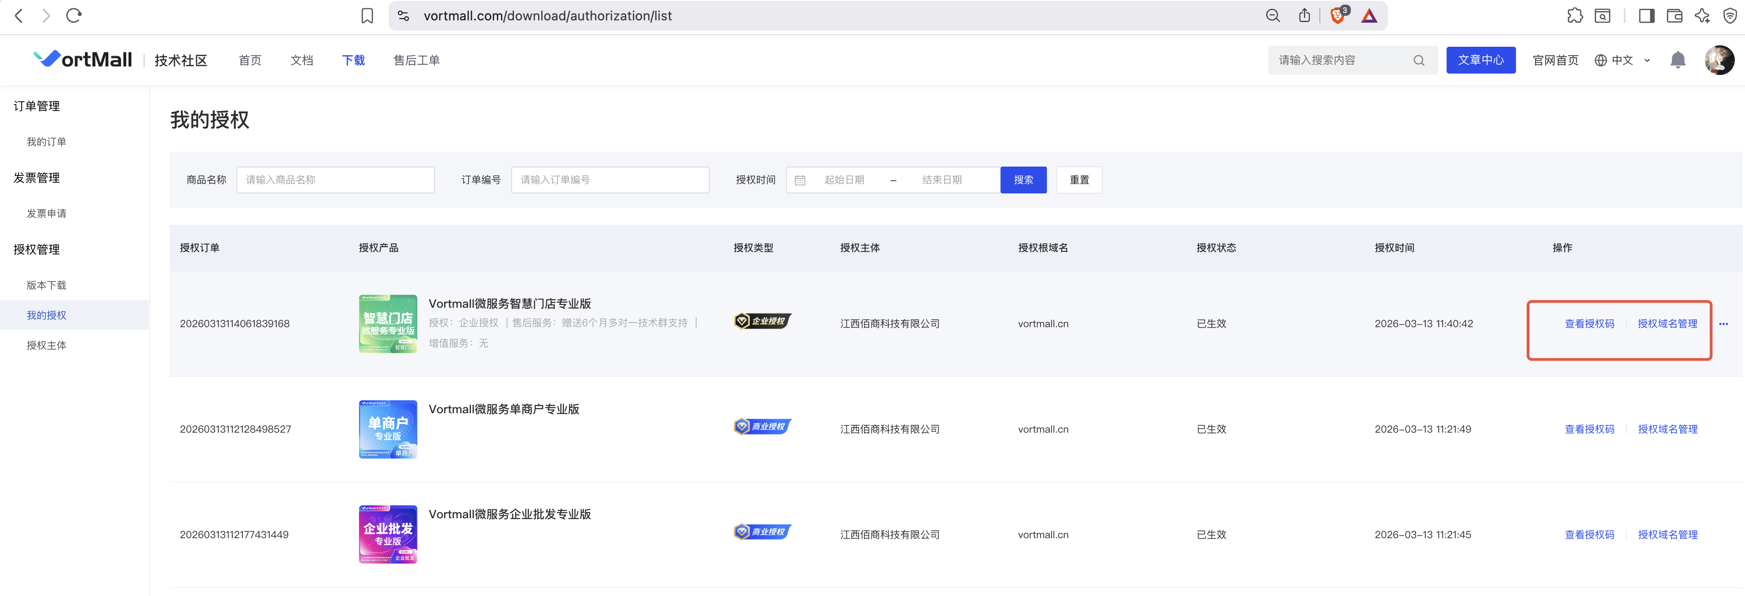Screen dimensions: 1745x596
Task: Click the browser share icon
Action: point(1304,16)
